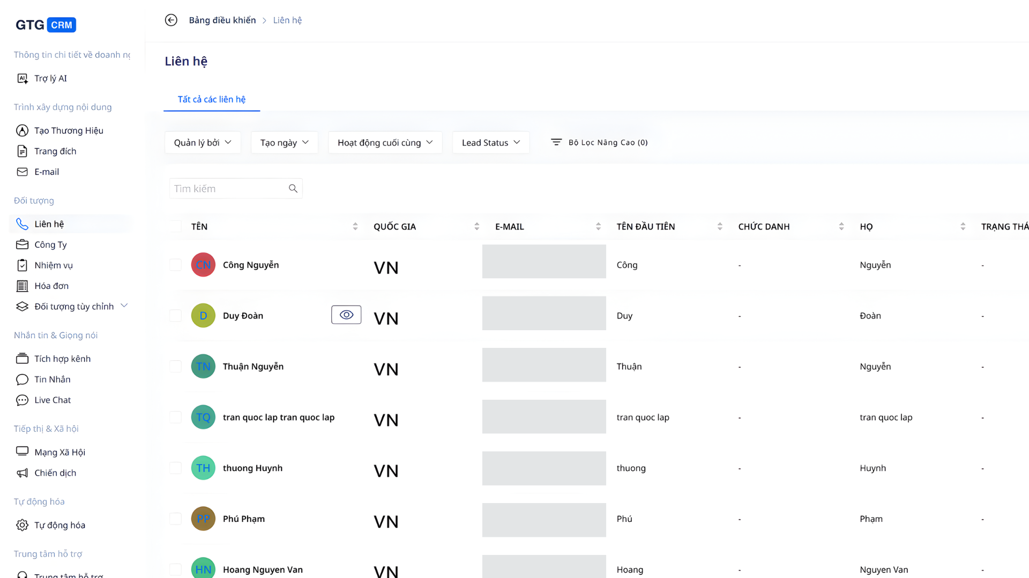Open the Quản lý bởi dropdown
Image resolution: width=1029 pixels, height=578 pixels.
coord(203,142)
